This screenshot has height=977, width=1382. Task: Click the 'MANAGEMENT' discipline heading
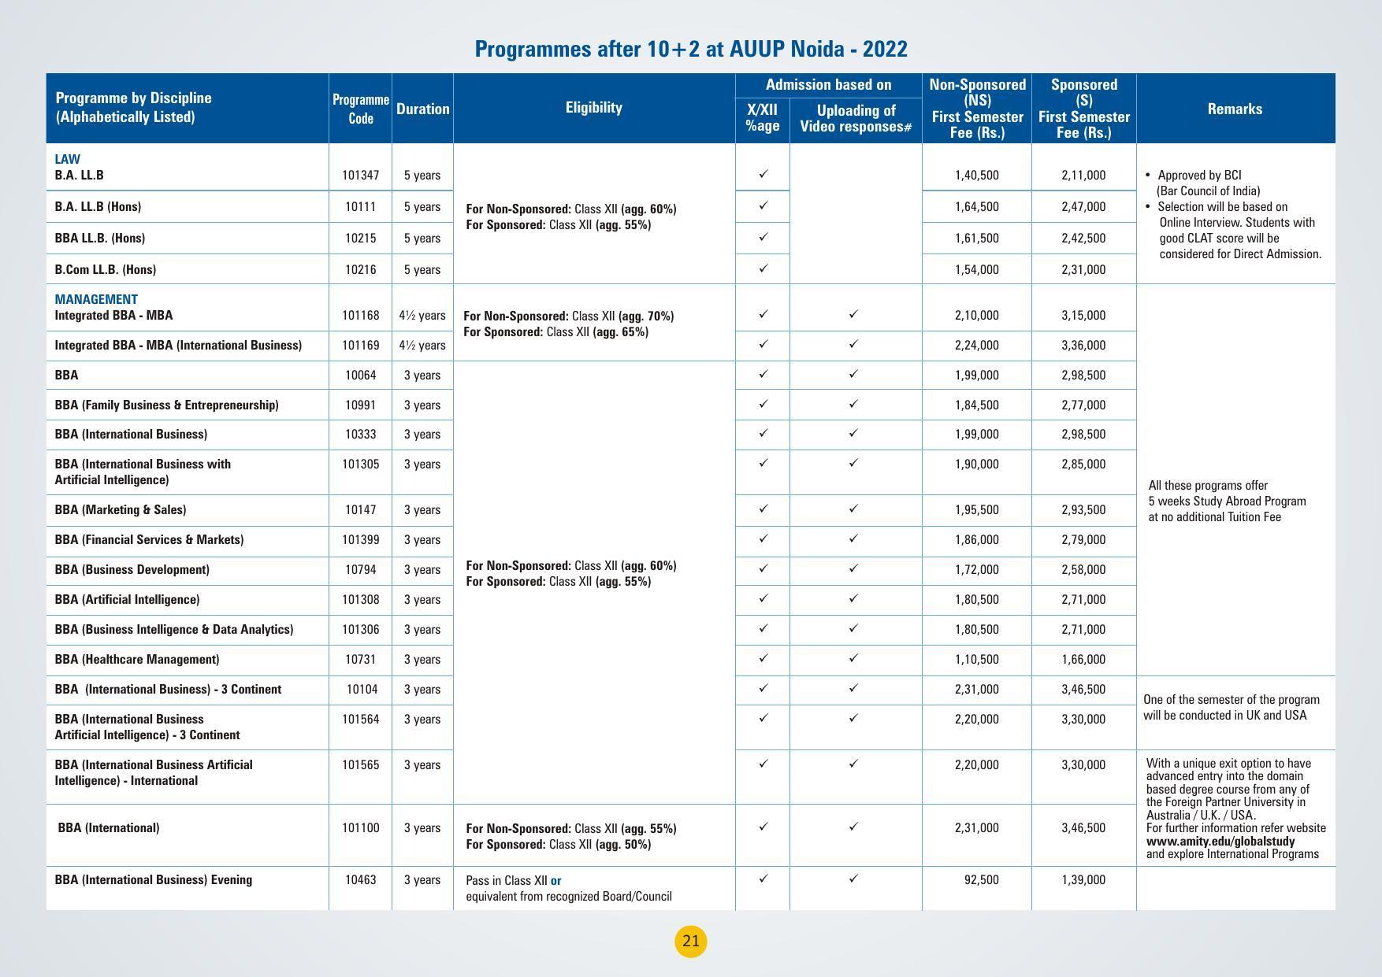[96, 299]
